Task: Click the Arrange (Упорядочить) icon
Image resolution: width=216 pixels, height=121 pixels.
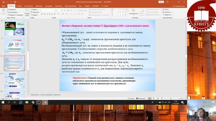Action: 133,10
